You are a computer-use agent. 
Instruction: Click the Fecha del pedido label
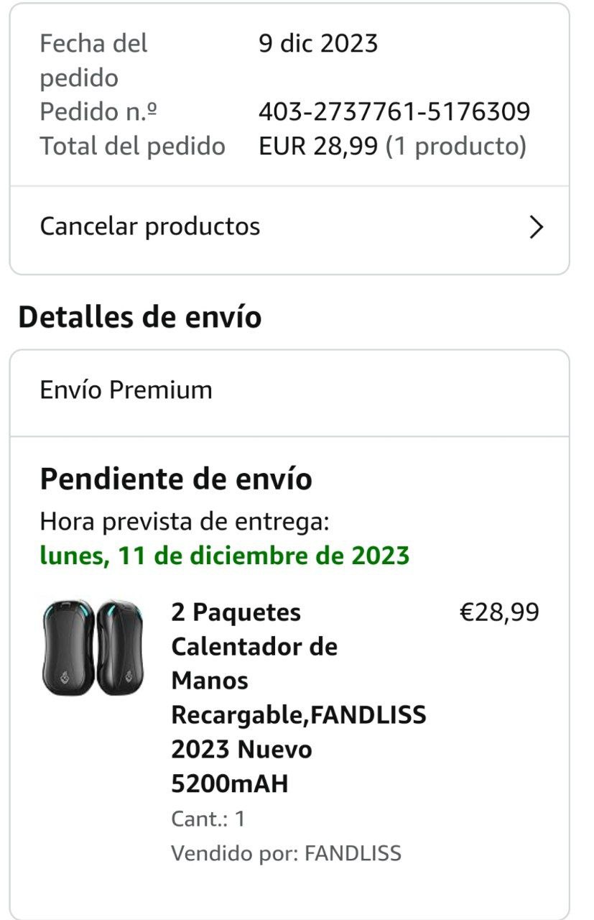click(93, 60)
